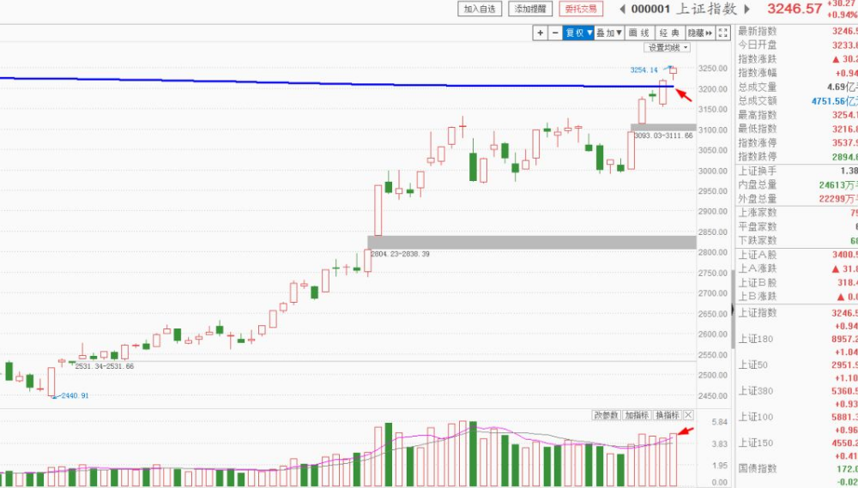The width and height of the screenshot is (858, 488).
Task: Click the 2804.23-2838.39 gap label
Action: tap(400, 254)
